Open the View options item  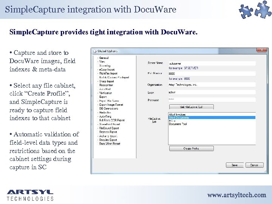tap(102, 62)
